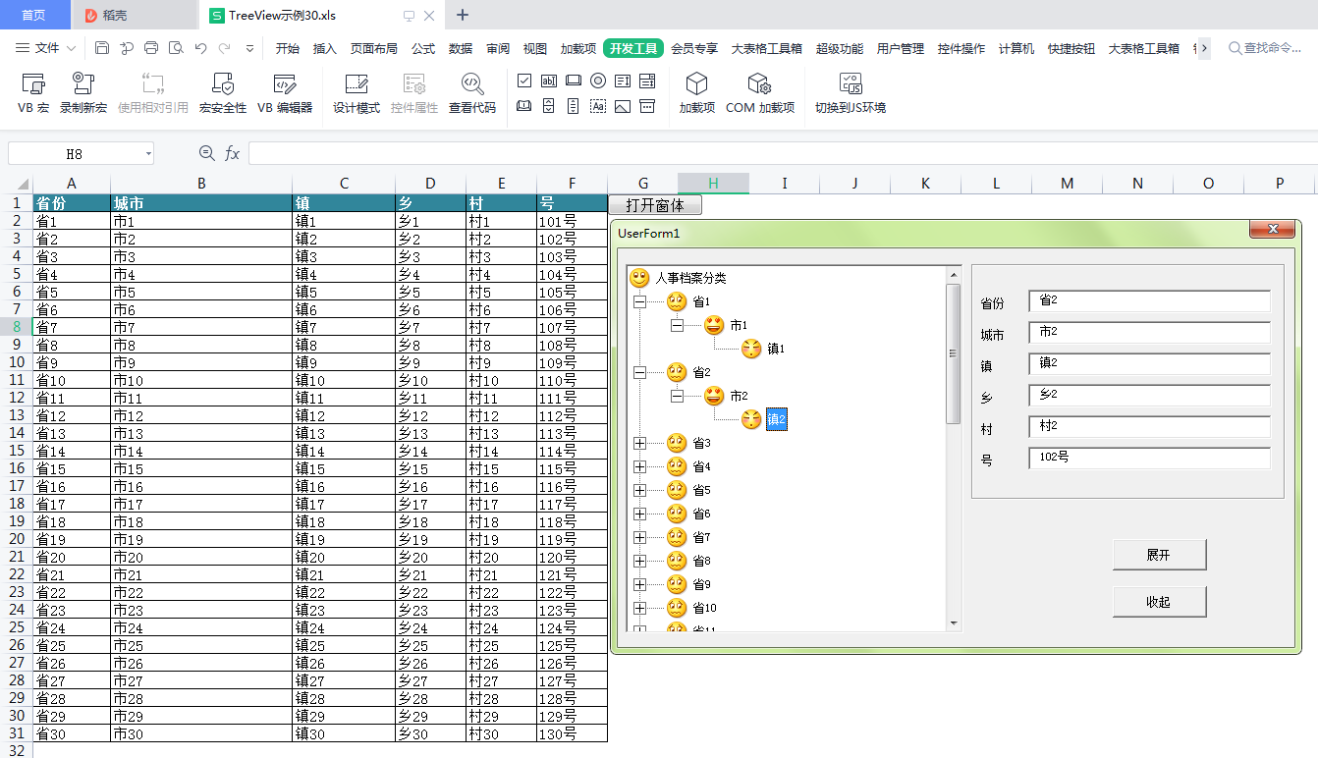The image size is (1318, 758).
Task: Insert a text box control
Action: click(549, 81)
